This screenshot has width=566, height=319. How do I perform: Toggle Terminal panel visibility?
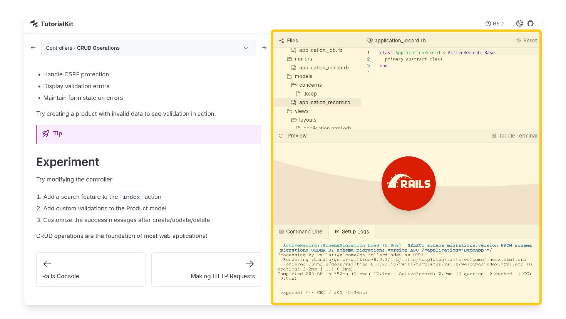coord(514,136)
